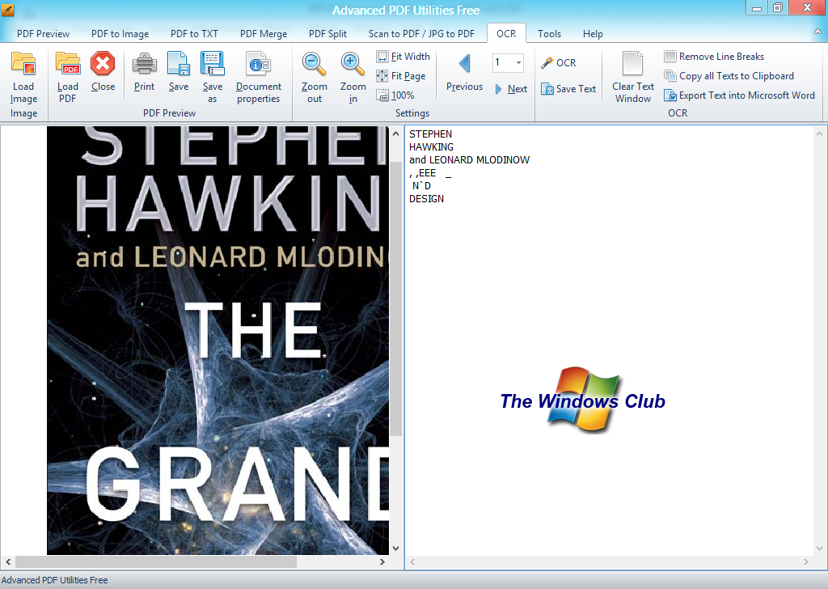Restore down the application window

tap(777, 8)
